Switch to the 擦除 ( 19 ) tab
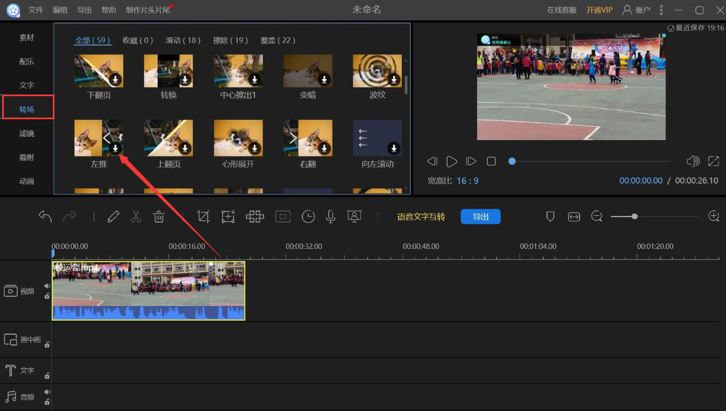The height and width of the screenshot is (411, 726). pos(230,40)
